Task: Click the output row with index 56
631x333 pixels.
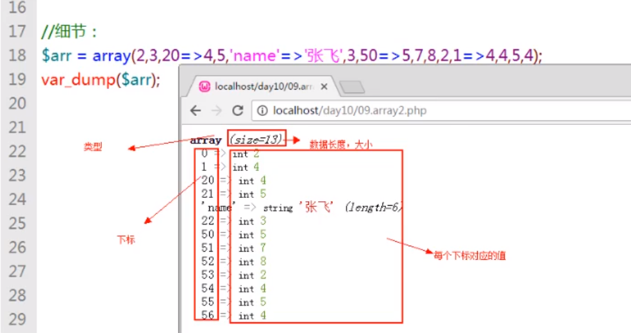Action: (x=233, y=316)
